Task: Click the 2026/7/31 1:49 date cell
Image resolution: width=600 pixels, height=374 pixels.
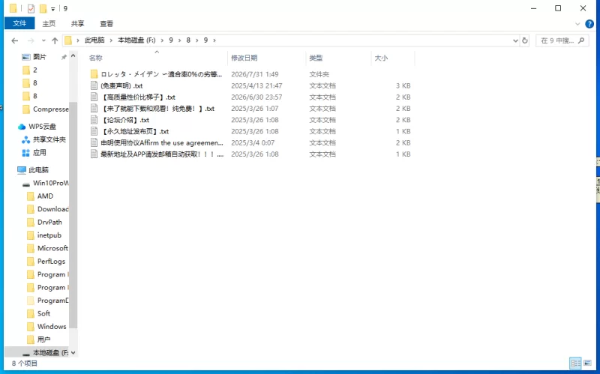Action: [x=255, y=74]
